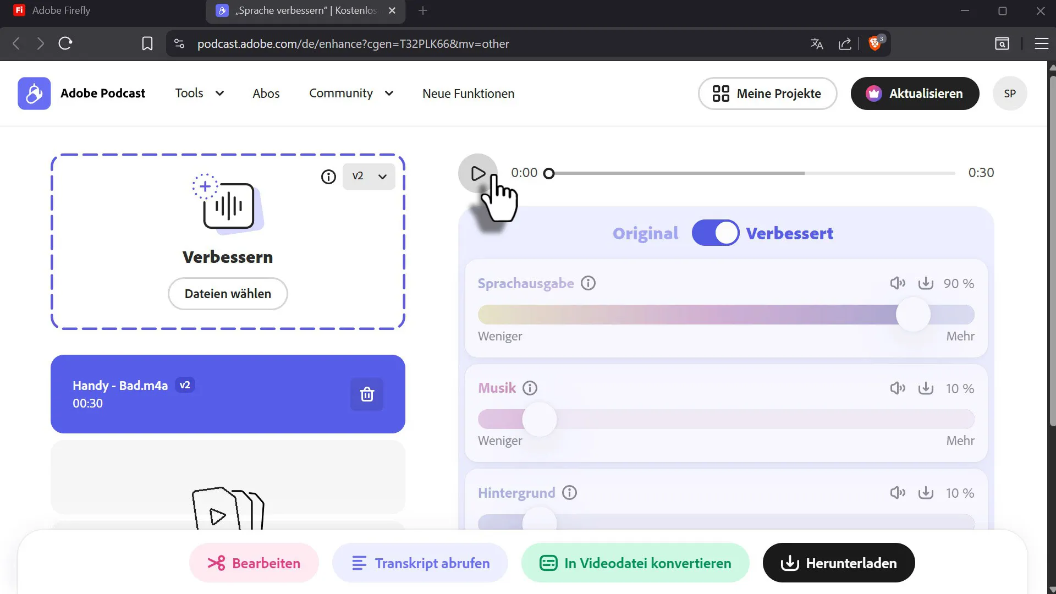Show info about the Musik slider

tap(530, 388)
